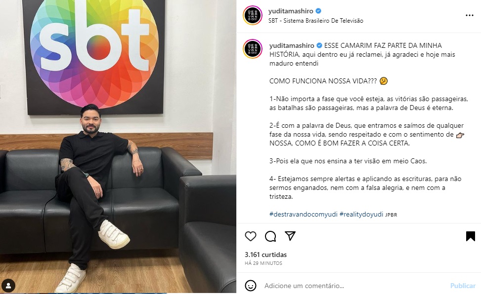Like the post with the heart icon
Screen dimensions: 481x294
[x=251, y=236]
